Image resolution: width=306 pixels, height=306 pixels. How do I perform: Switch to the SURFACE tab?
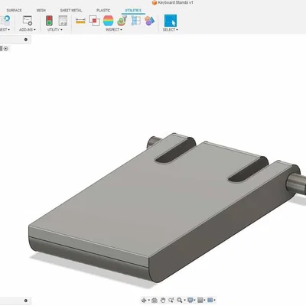coord(14,11)
